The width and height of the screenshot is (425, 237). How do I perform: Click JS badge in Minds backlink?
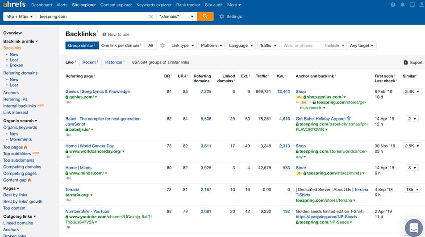[298, 173]
